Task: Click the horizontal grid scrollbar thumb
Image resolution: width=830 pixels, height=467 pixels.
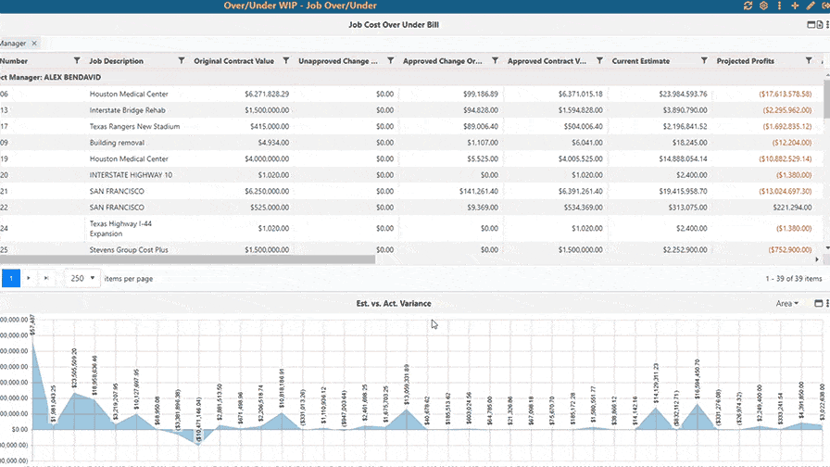Action: (187, 259)
